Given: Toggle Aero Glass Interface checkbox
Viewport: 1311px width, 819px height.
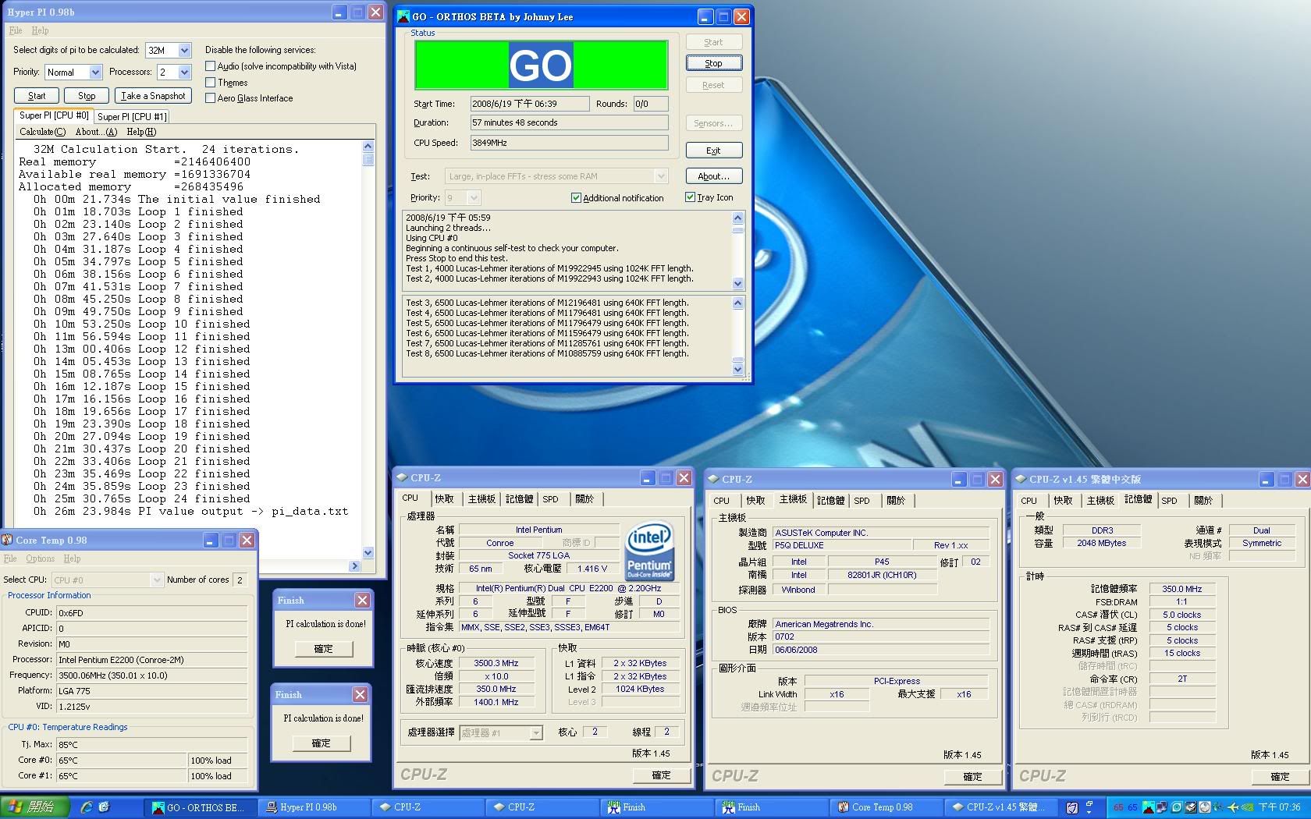Looking at the screenshot, I should pyautogui.click(x=210, y=97).
